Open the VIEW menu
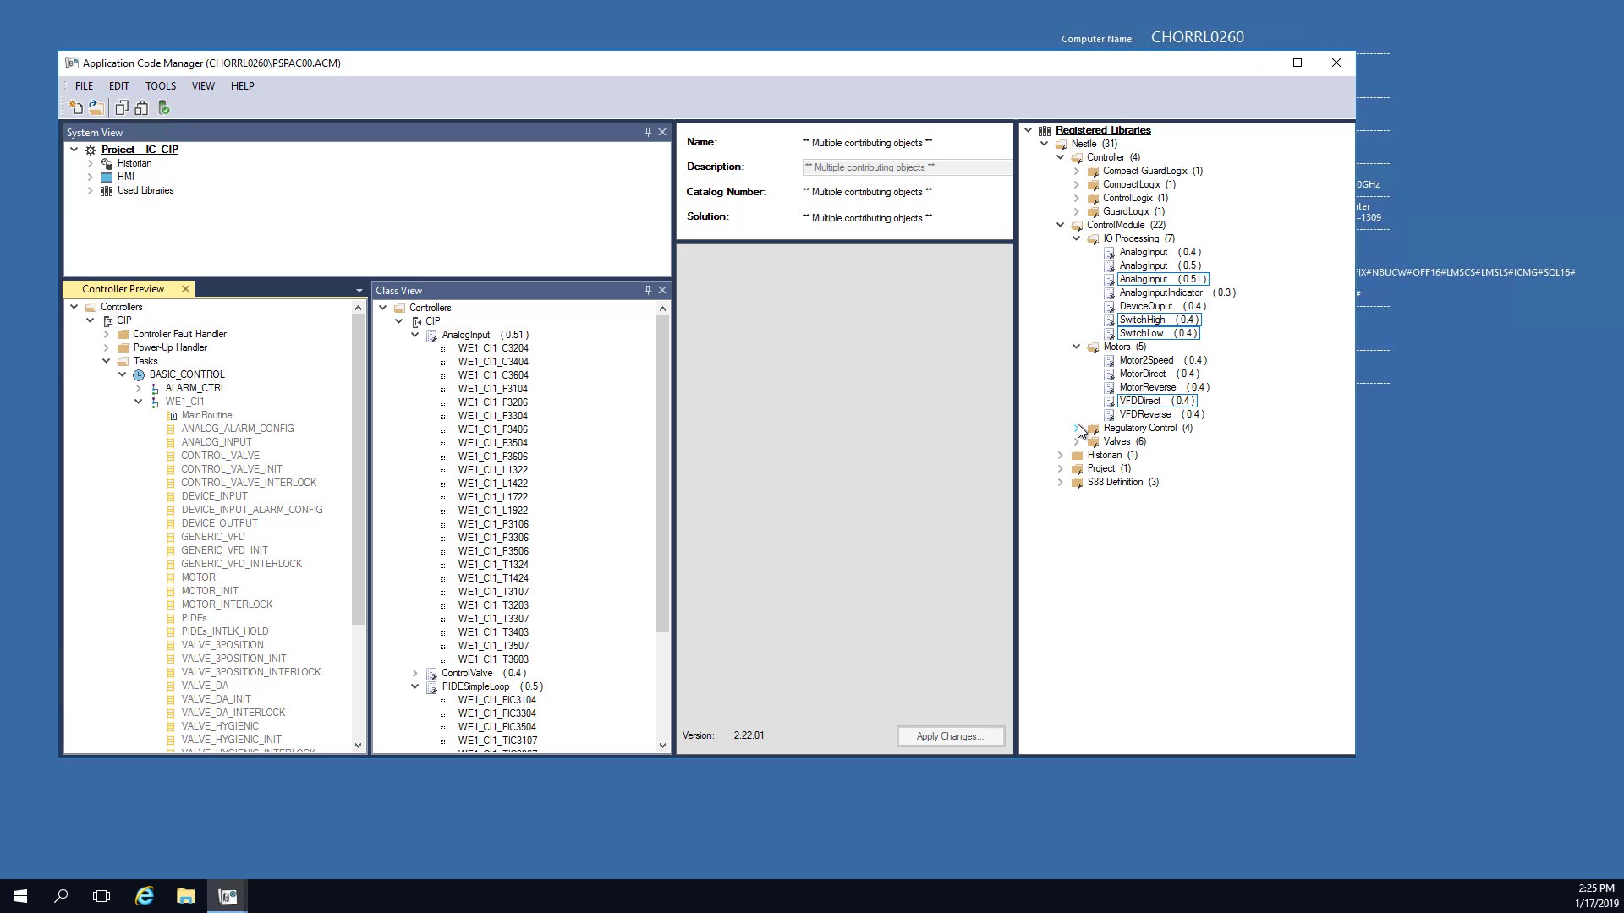This screenshot has width=1624, height=913. click(203, 86)
